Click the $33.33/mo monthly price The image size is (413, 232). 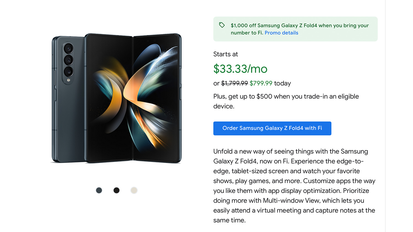point(240,69)
